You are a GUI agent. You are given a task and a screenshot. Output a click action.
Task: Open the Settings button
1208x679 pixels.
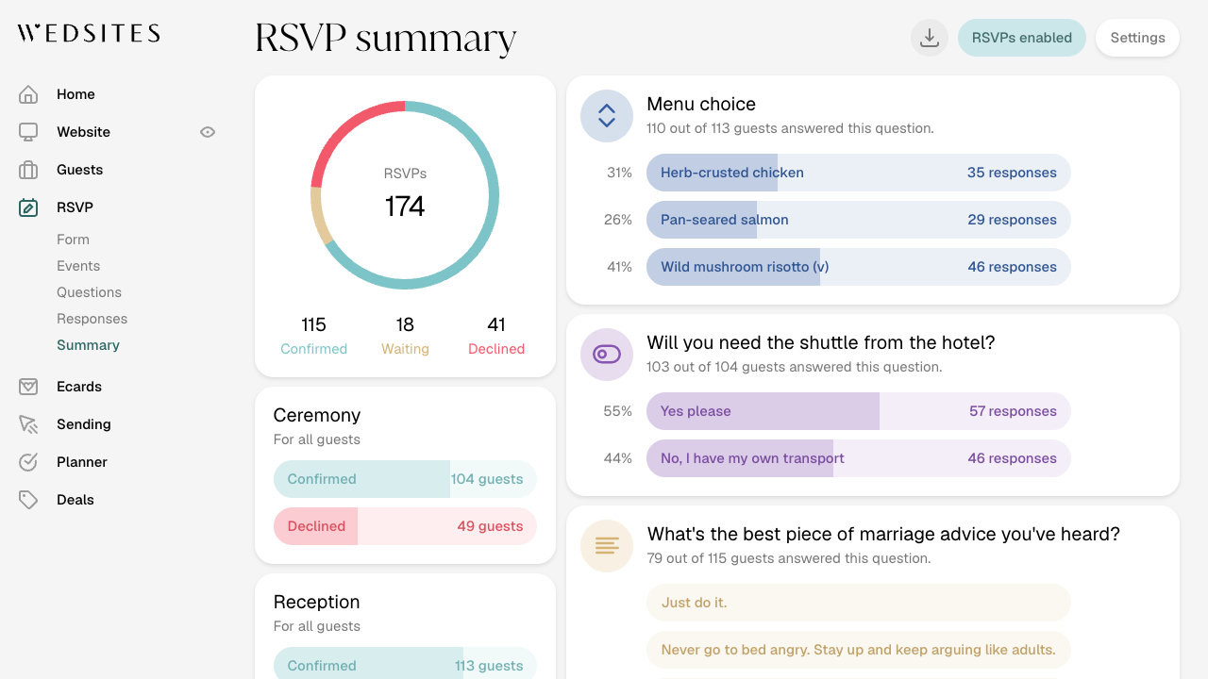(x=1138, y=38)
